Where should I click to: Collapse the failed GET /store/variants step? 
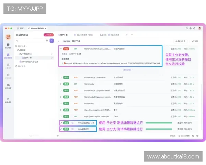point(61,49)
